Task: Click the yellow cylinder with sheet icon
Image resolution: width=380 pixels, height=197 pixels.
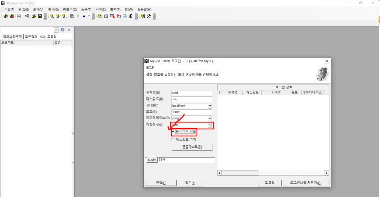Action: (100, 16)
